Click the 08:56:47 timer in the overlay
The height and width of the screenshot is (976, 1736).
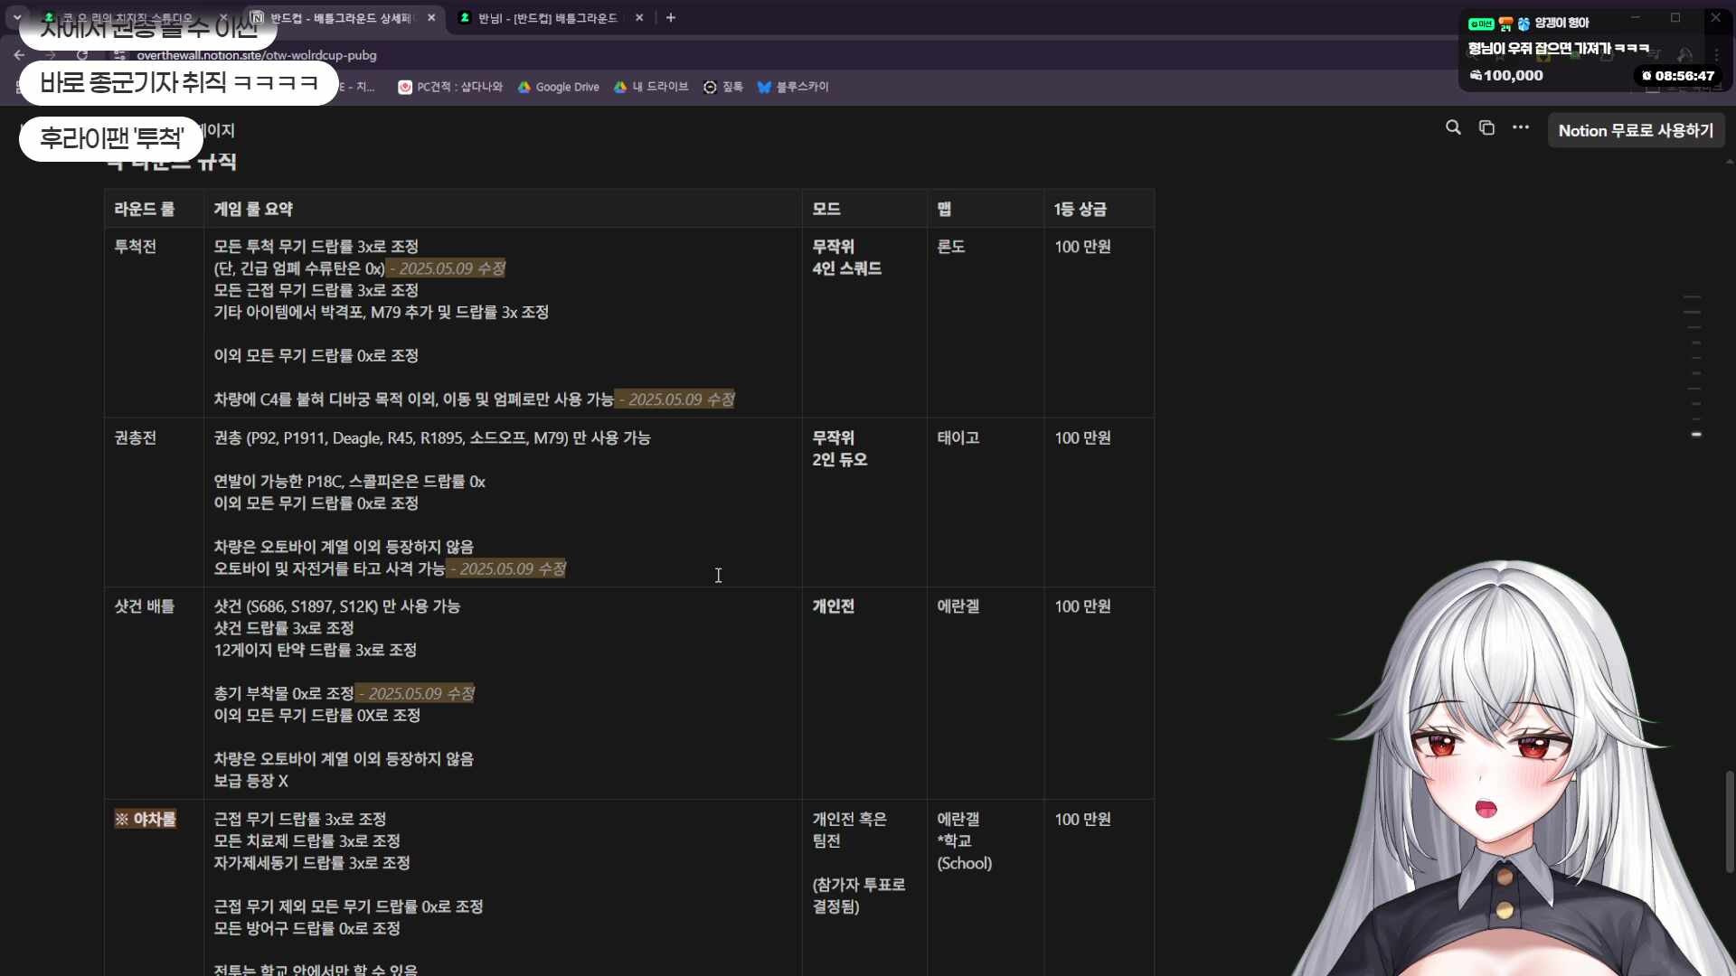point(1678,76)
